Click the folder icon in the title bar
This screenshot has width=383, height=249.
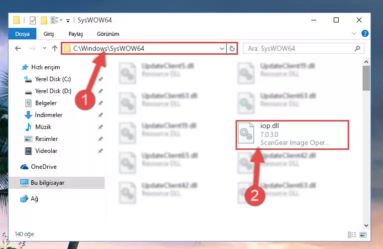(x=16, y=20)
